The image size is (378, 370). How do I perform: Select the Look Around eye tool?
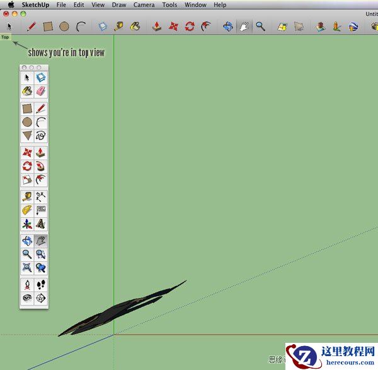(27, 298)
